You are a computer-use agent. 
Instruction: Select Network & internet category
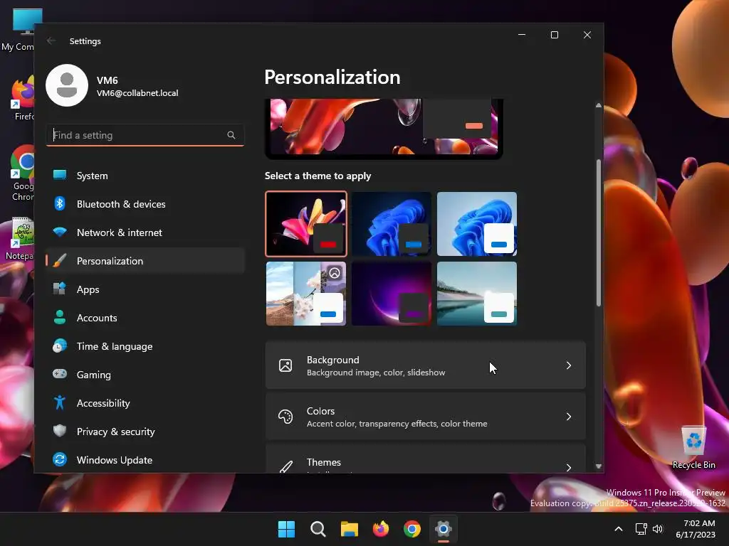pos(145,232)
